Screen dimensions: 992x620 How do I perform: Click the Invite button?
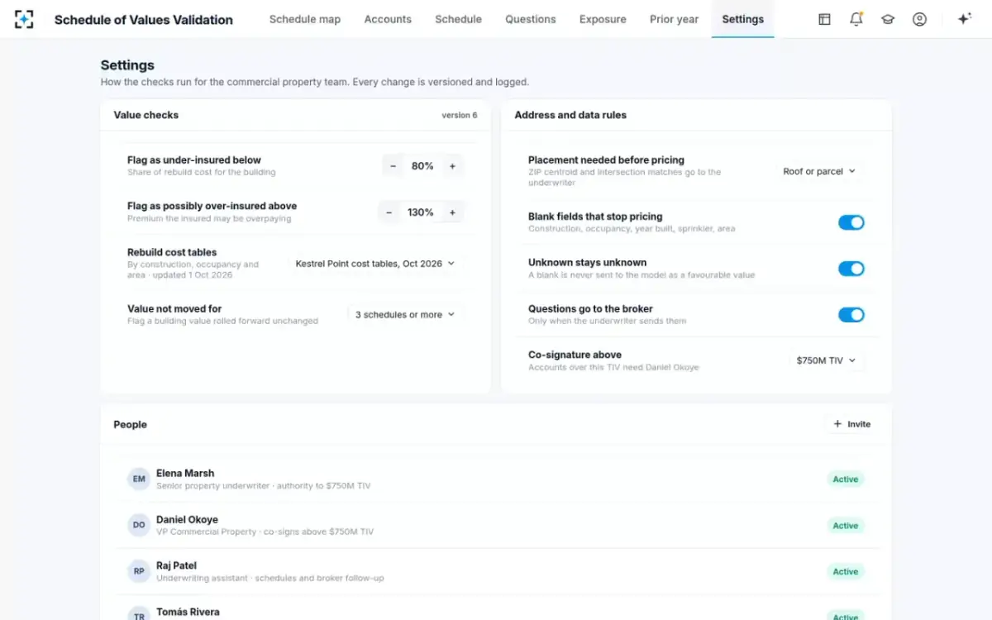pos(851,424)
